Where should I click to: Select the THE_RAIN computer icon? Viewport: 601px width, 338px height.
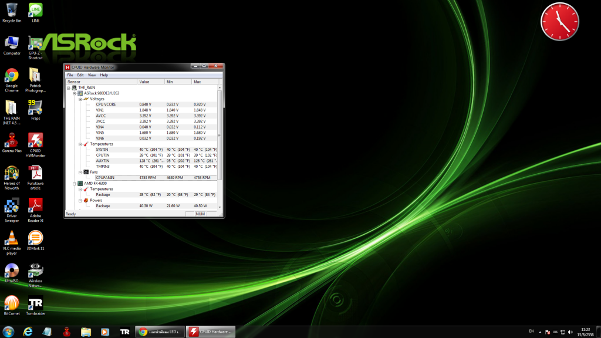pyautogui.click(x=75, y=87)
